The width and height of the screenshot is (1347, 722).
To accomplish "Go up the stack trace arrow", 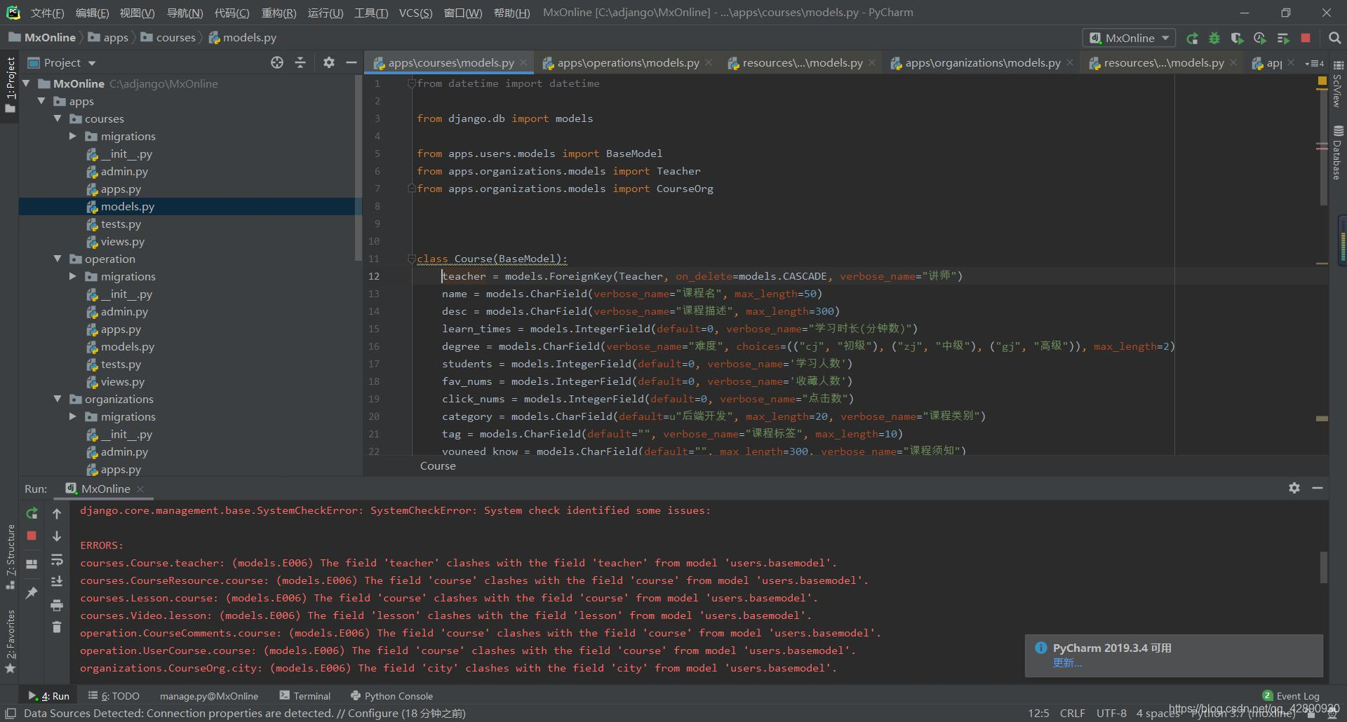I will point(57,514).
